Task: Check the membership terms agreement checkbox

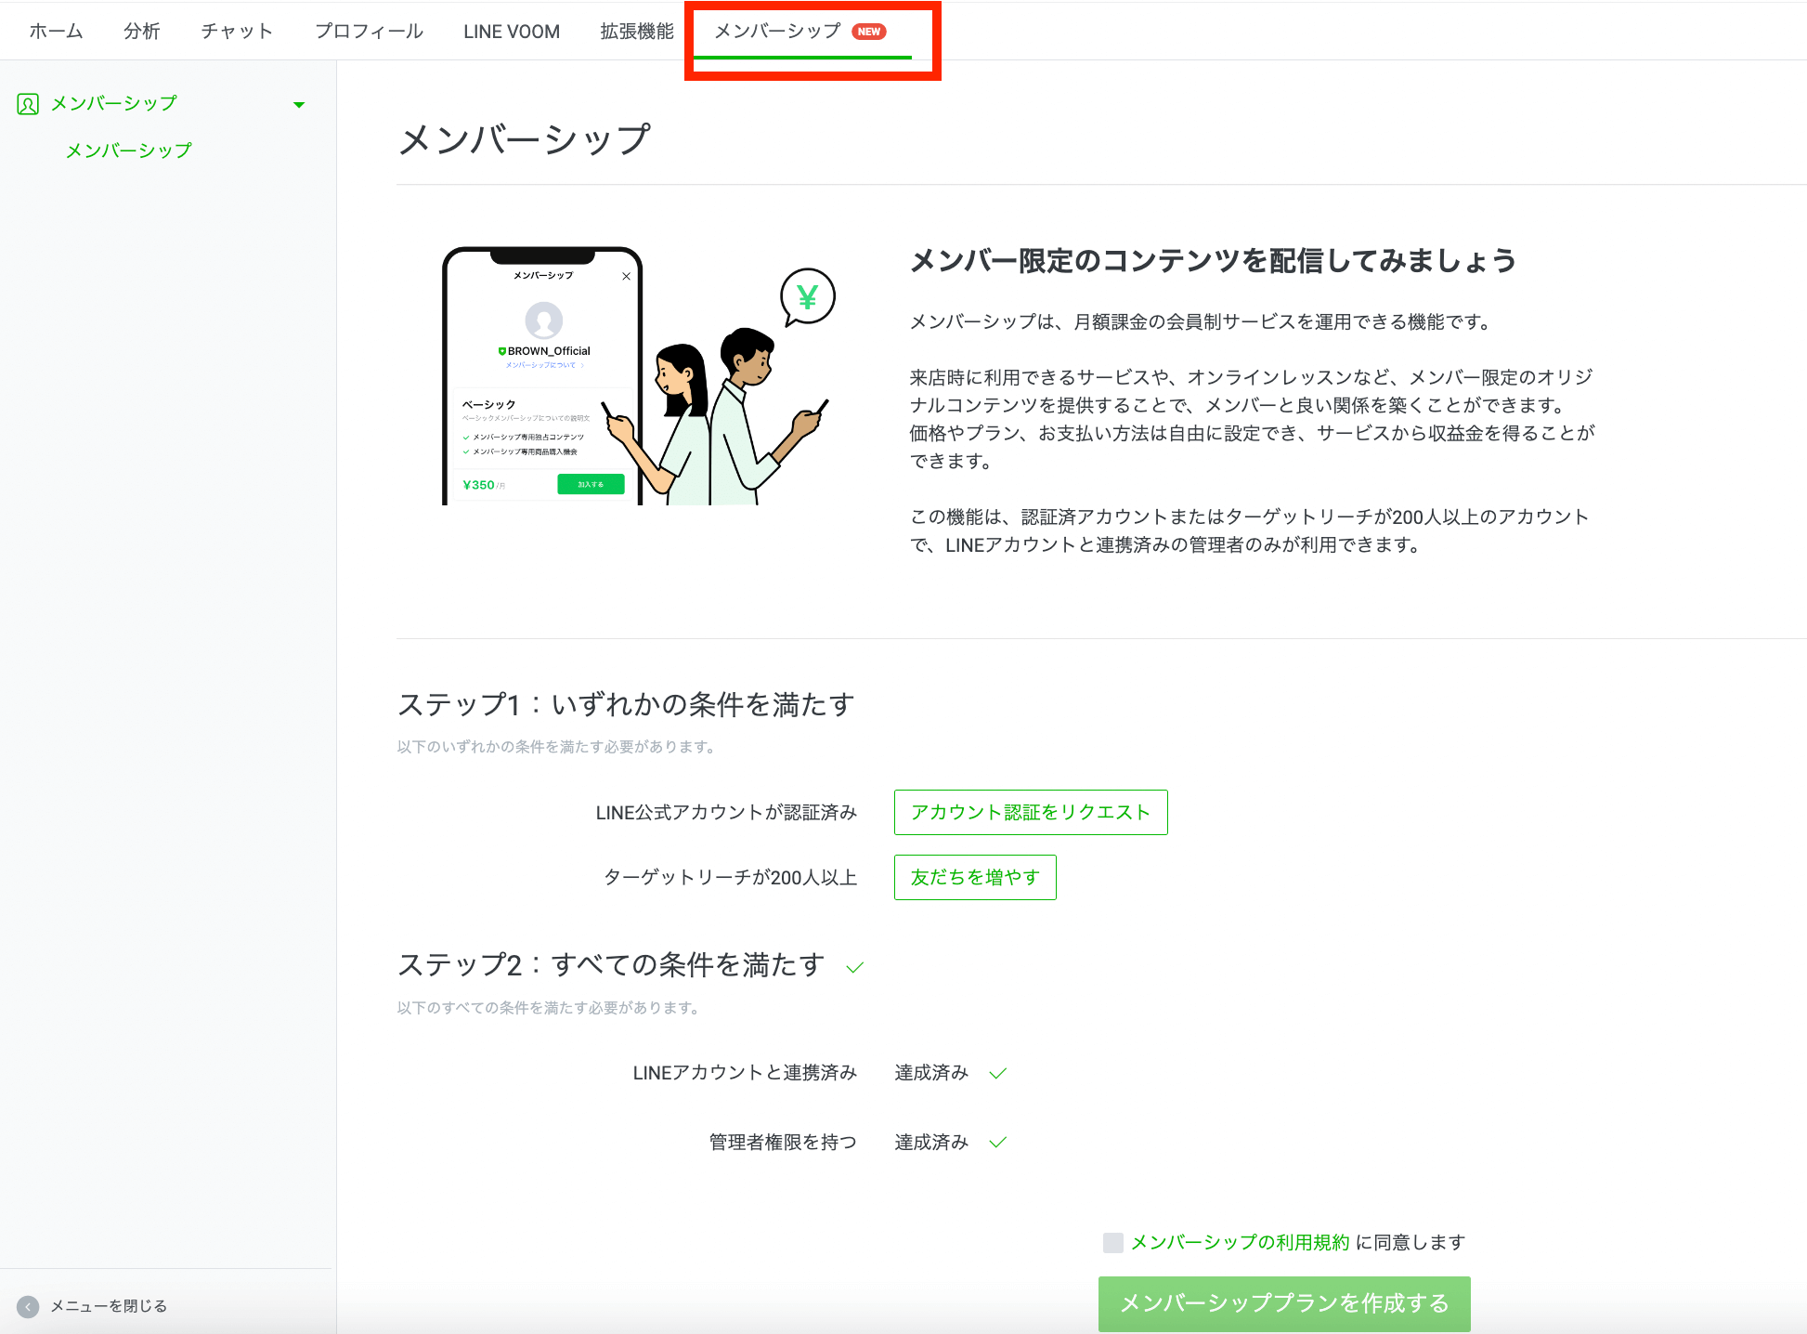Action: pyautogui.click(x=1112, y=1243)
